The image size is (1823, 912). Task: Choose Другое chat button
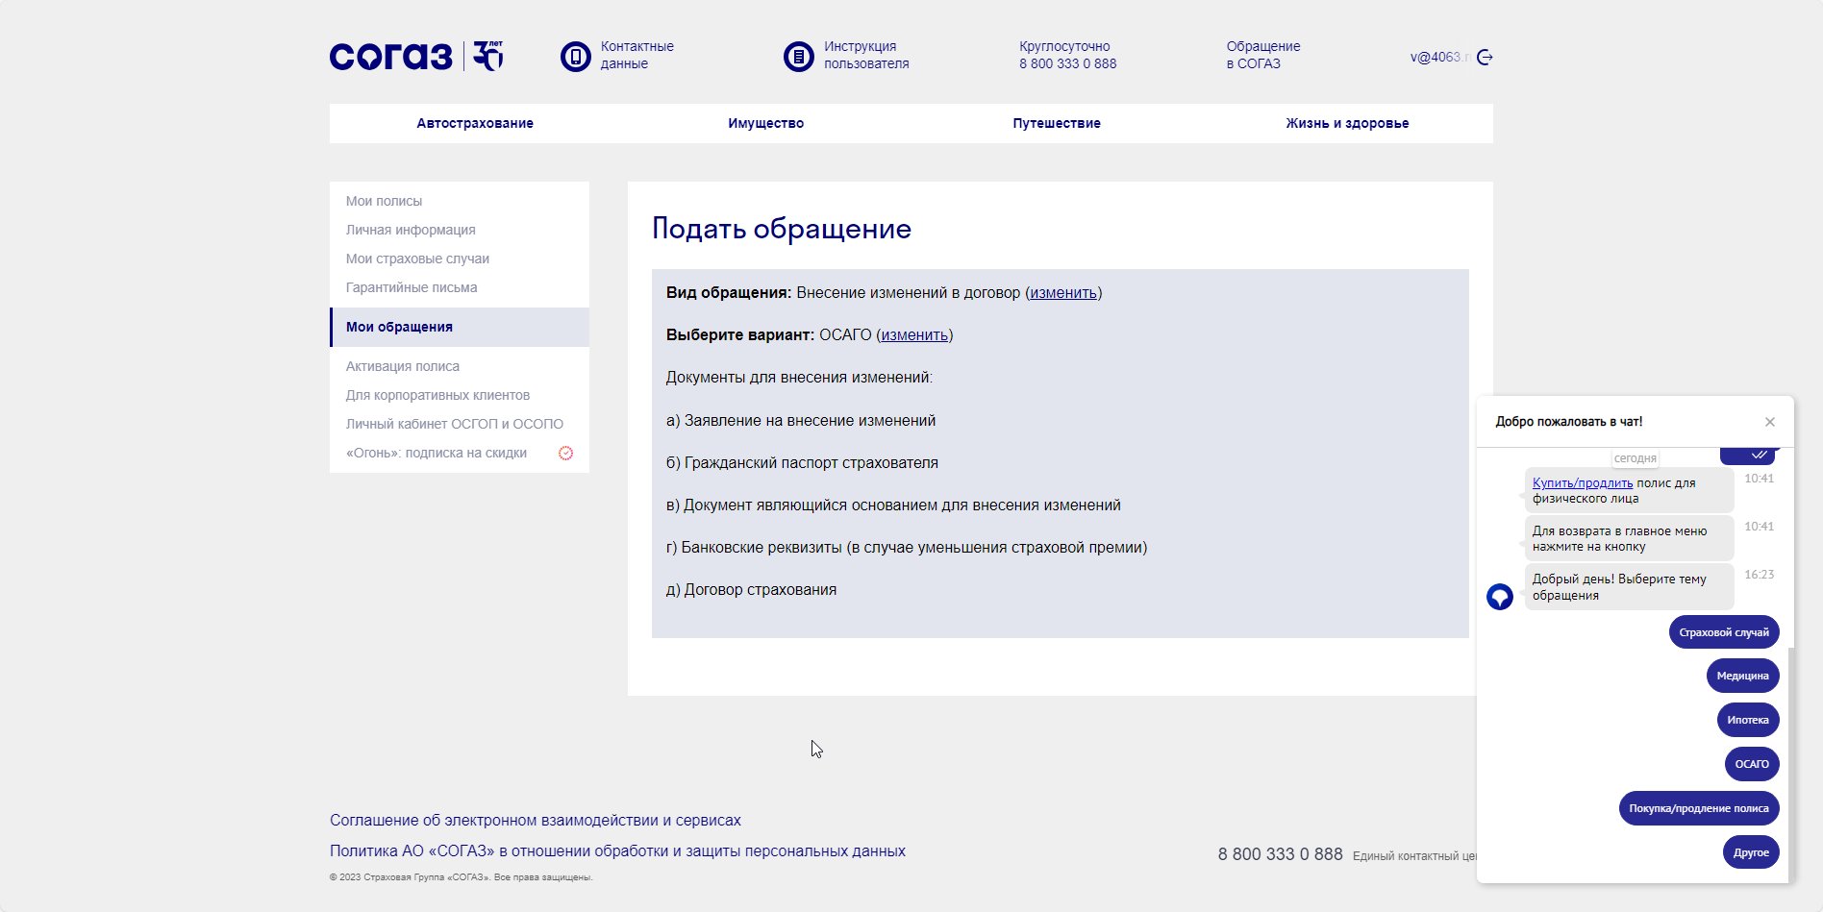click(1751, 852)
